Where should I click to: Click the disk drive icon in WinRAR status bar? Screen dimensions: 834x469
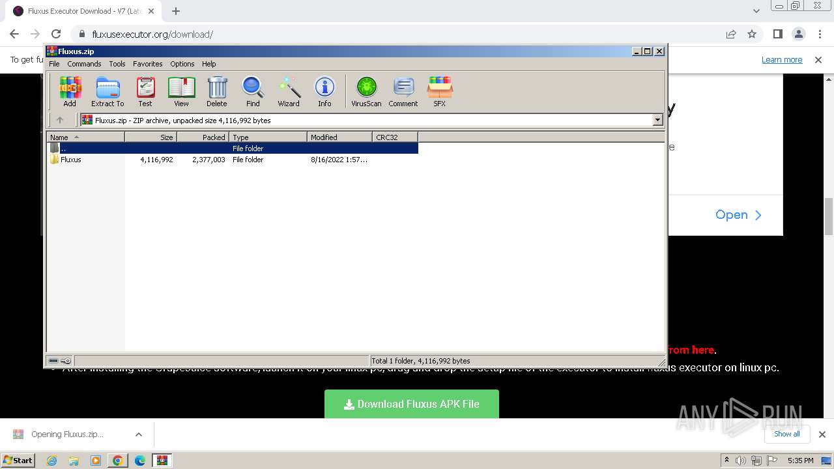[53, 361]
